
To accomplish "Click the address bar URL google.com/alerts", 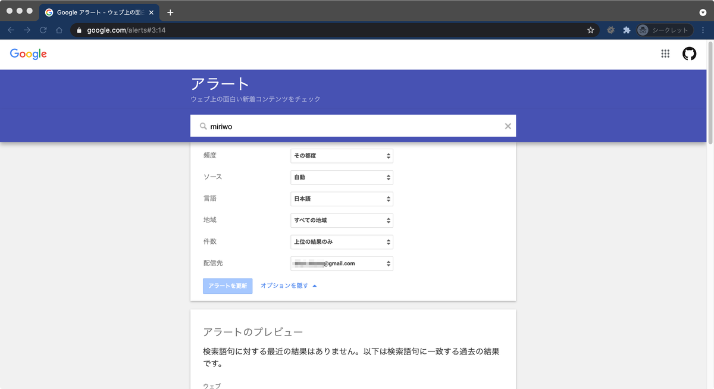I will pyautogui.click(x=126, y=30).
